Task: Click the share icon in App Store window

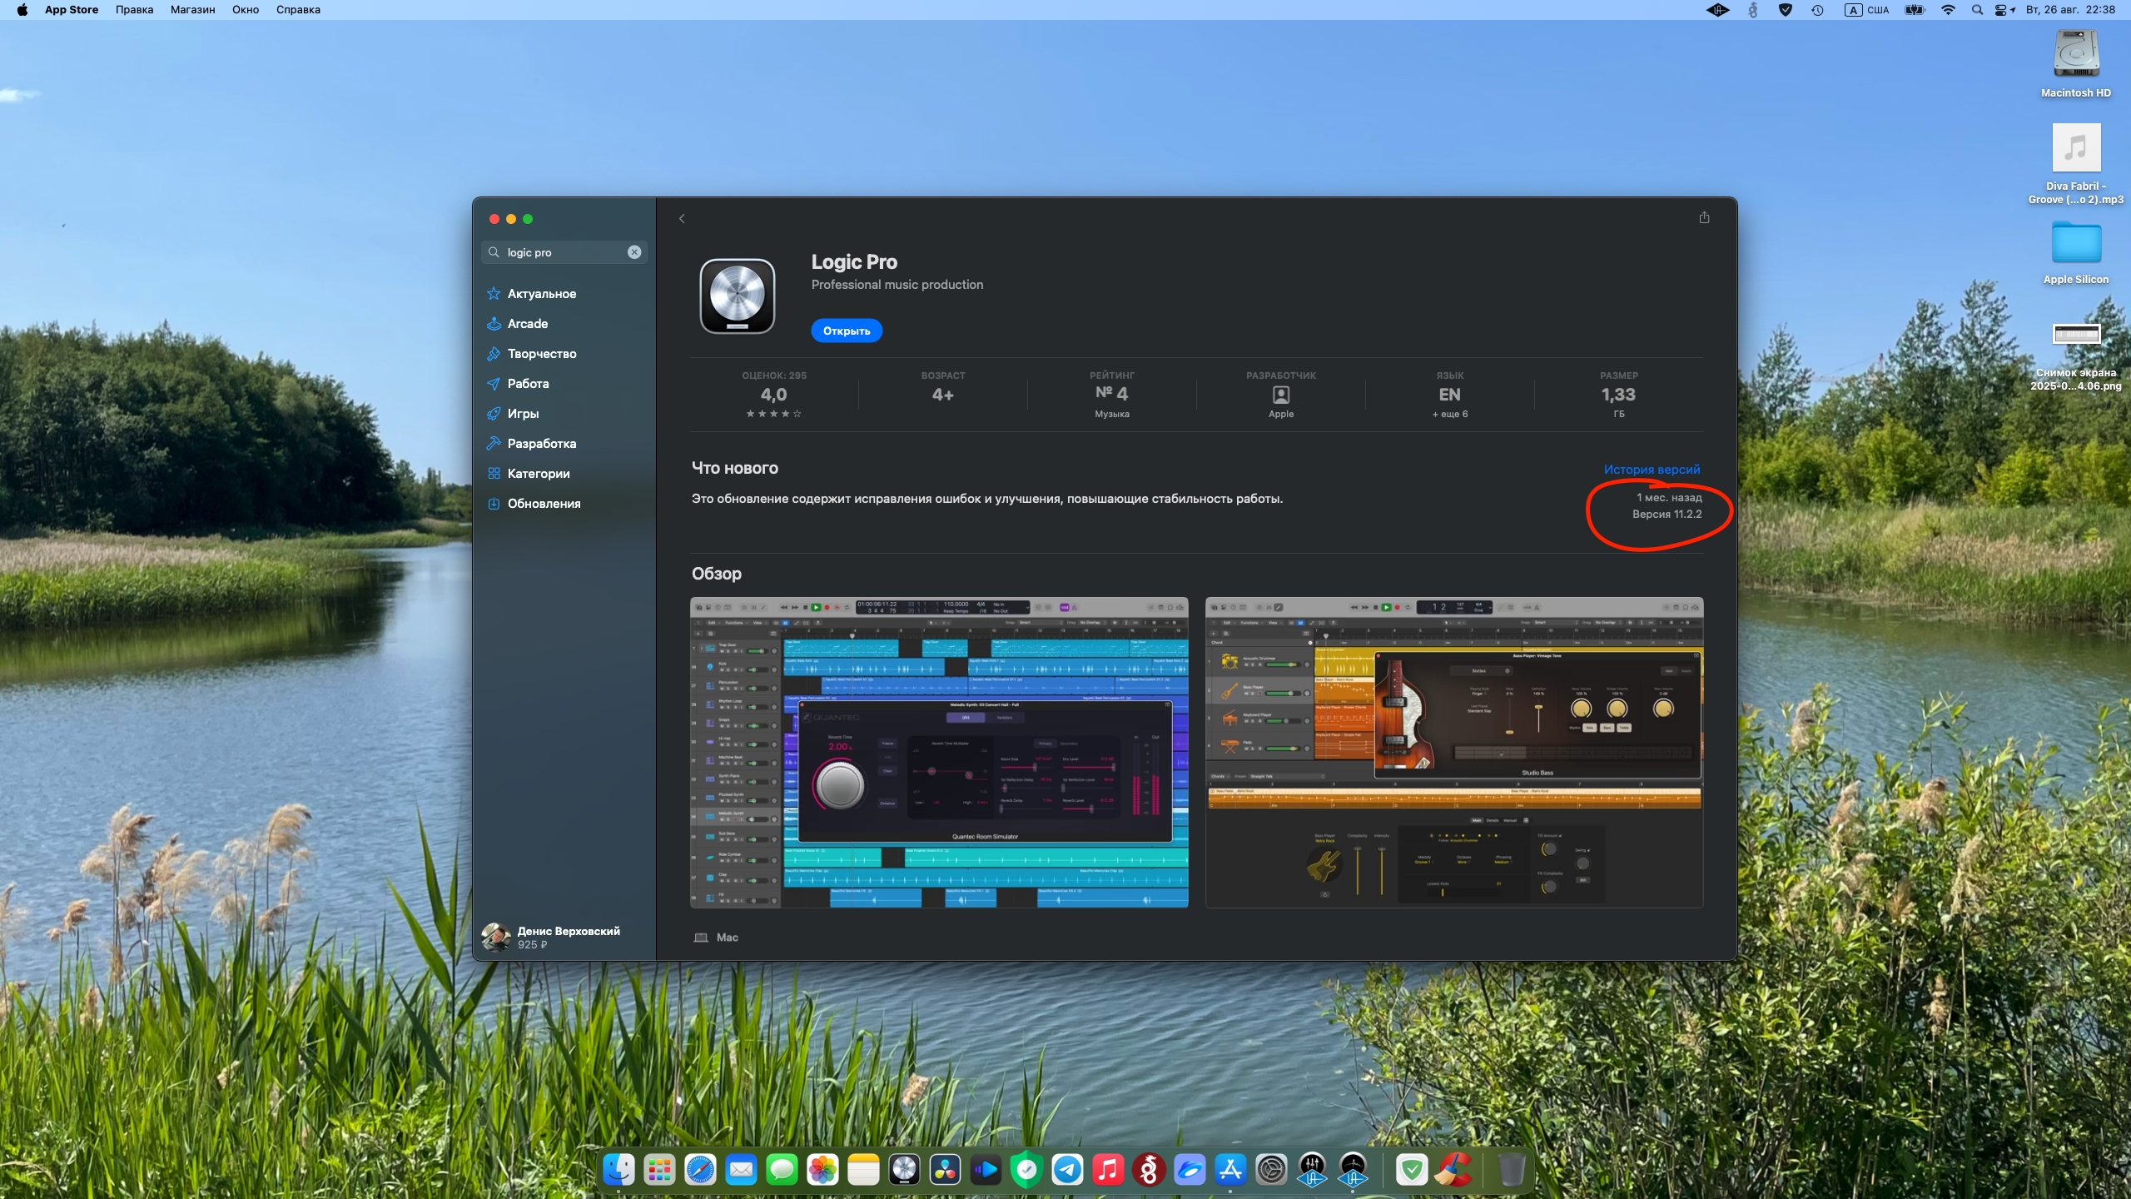Action: pyautogui.click(x=1704, y=217)
